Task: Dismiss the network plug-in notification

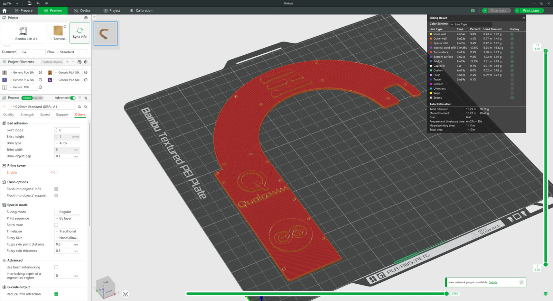Action: (x=522, y=282)
